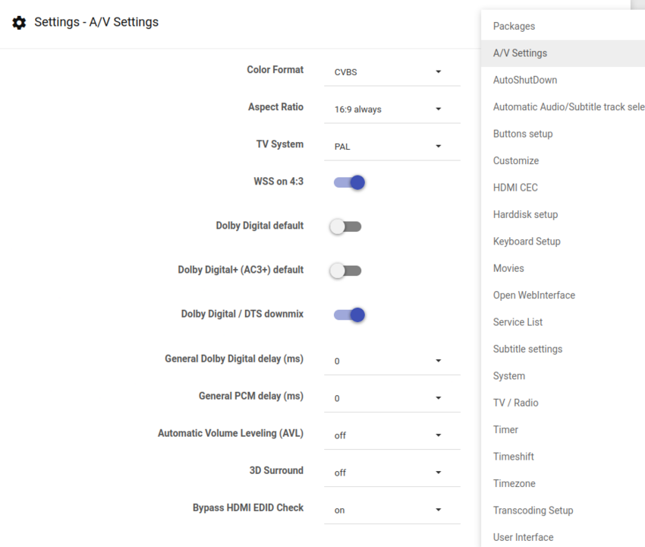Viewport: 645px width, 547px height.
Task: Click the settings gear icon
Action: (19, 23)
